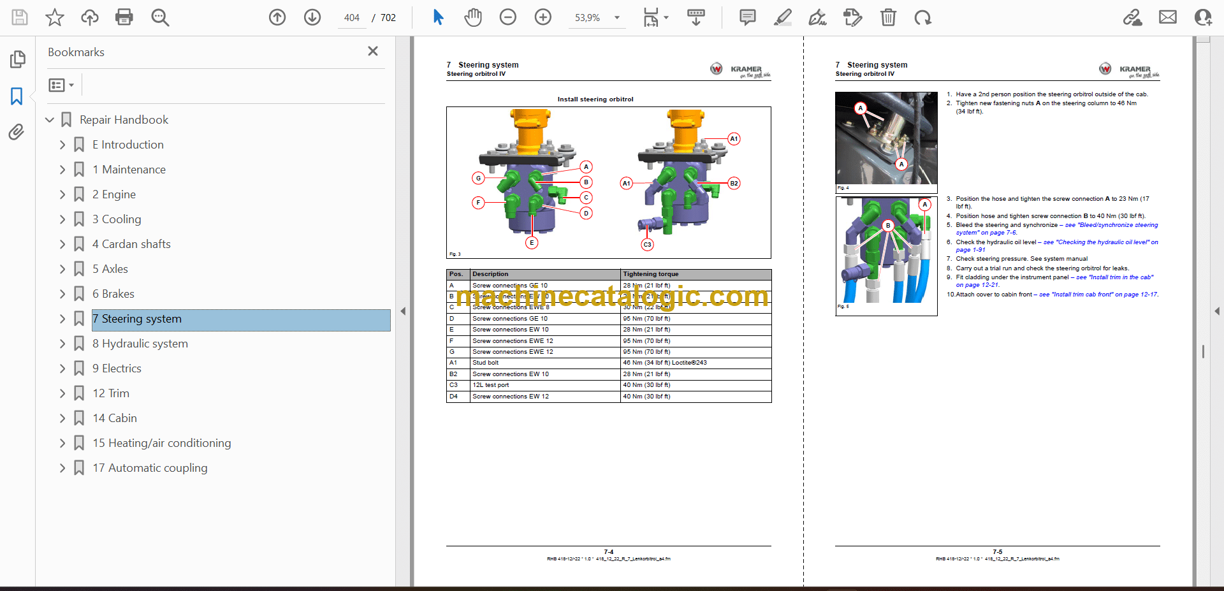Open the zoom level dropdown
This screenshot has width=1224, height=591.
click(616, 18)
